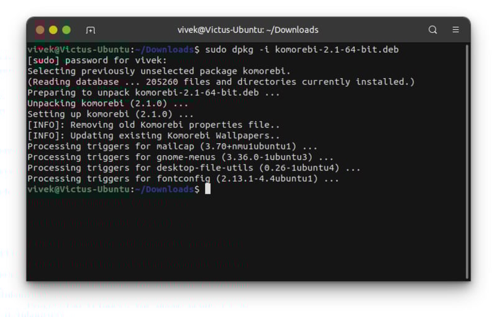Close the terminal with the red button
This screenshot has height=317, width=497.
coord(40,30)
